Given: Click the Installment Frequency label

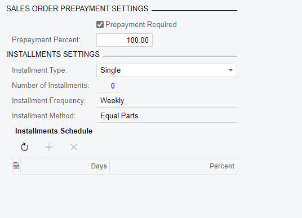Looking at the screenshot, I should click(x=49, y=101).
